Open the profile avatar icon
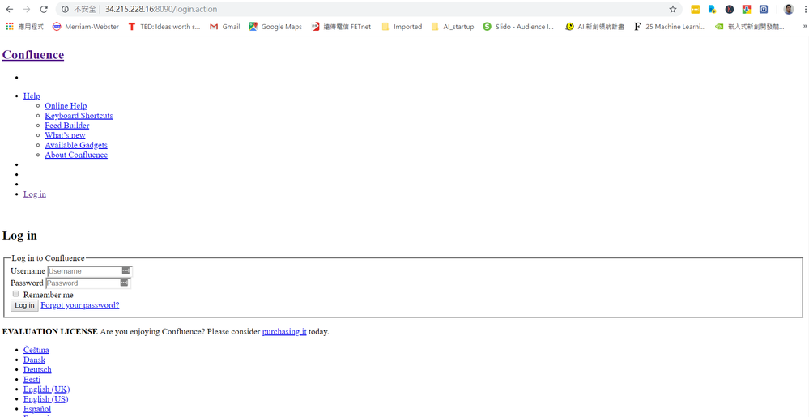The width and height of the screenshot is (809, 417). click(x=789, y=9)
